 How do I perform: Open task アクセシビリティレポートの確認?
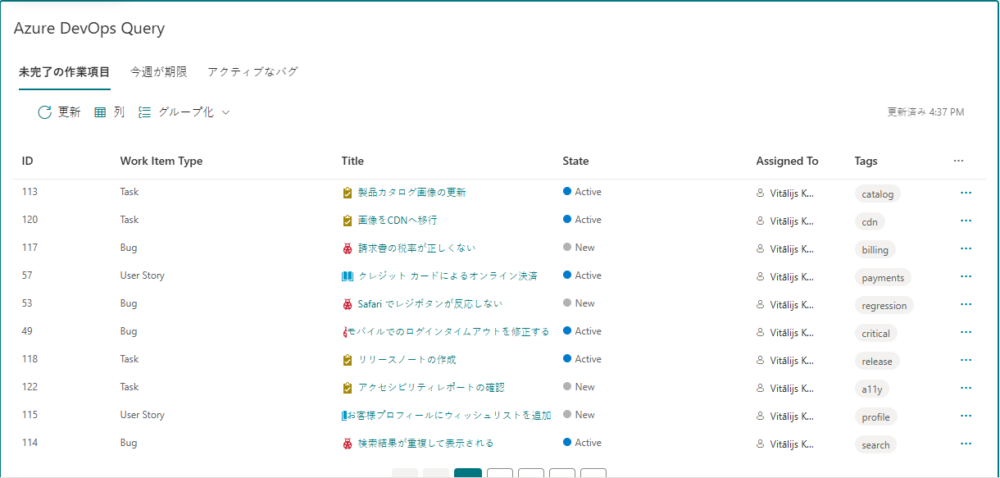pos(430,388)
